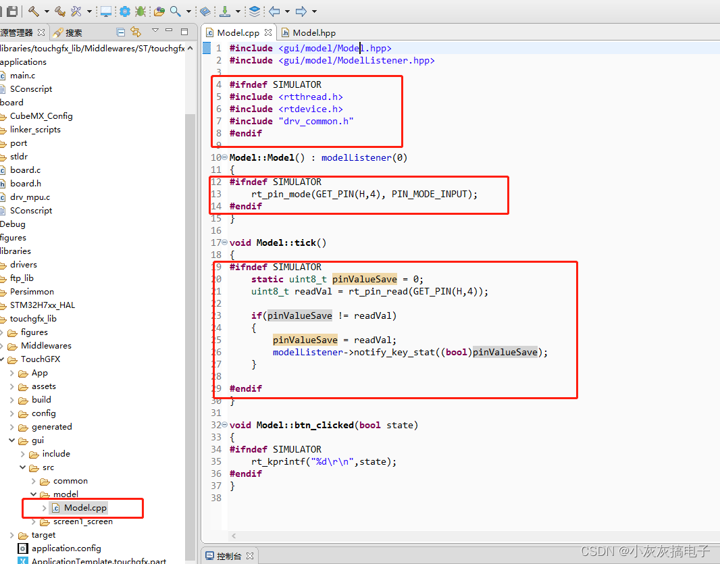Select Model.cpp in the project tree
This screenshot has height=564, width=720.
(86, 507)
